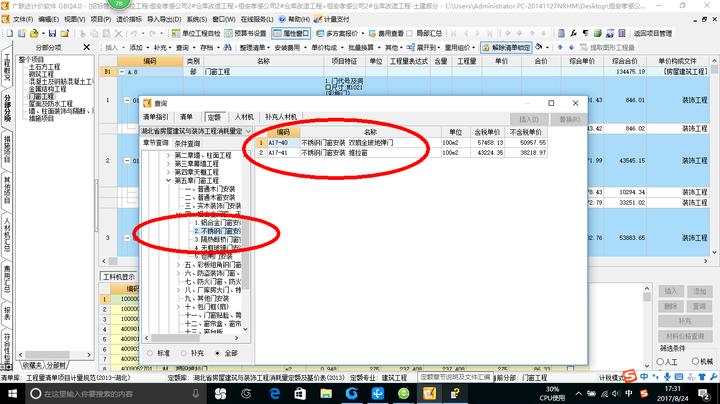Image resolution: width=720 pixels, height=404 pixels.
Task: Open the 文件(F) menu
Action: tap(23, 19)
